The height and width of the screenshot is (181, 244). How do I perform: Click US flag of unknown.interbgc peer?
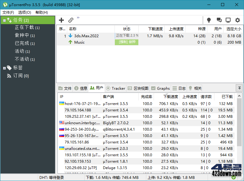click(x=62, y=122)
